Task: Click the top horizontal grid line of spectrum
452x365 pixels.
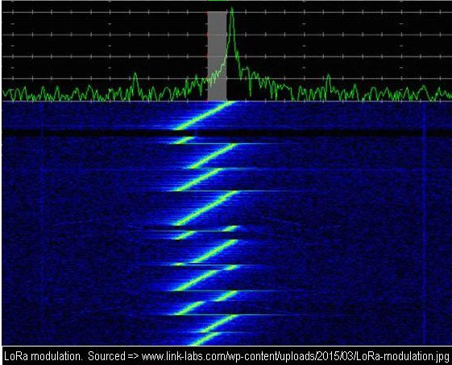Action: pos(226,12)
